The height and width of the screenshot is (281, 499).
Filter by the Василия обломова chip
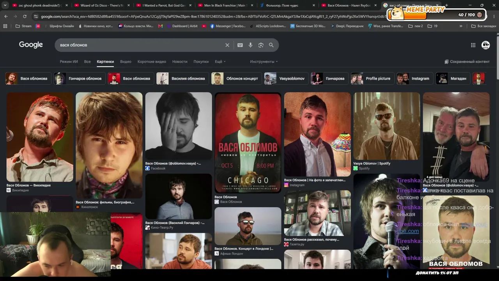coord(182,78)
